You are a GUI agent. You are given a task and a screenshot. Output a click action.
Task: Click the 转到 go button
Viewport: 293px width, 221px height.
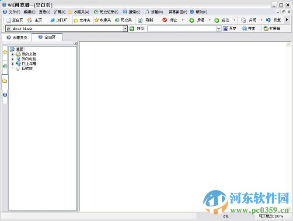137,28
